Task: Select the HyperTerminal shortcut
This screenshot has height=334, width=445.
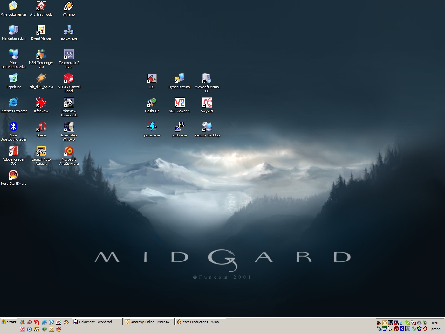Action: [179, 79]
